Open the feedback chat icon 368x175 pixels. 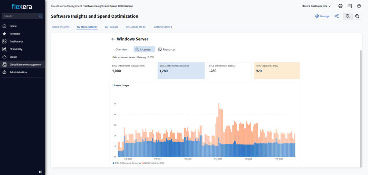[350, 6]
